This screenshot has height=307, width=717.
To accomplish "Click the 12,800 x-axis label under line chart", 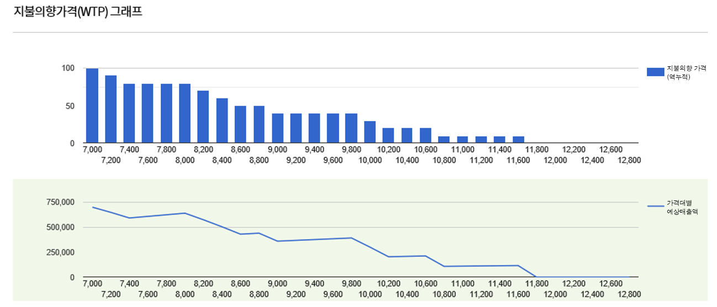I will point(630,294).
